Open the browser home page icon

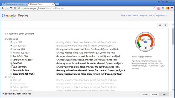tap(14, 8)
